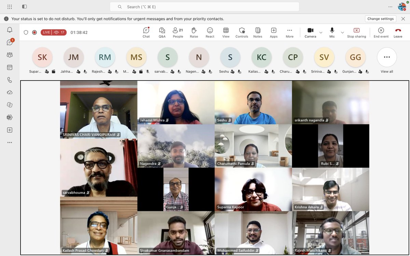The width and height of the screenshot is (410, 256).
Task: Select Kailash Prasad Chowdary video tile
Action: point(99,225)
